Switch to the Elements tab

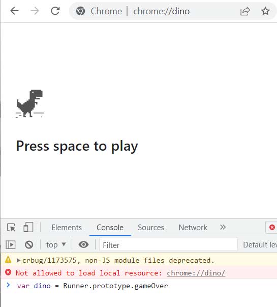(x=67, y=228)
